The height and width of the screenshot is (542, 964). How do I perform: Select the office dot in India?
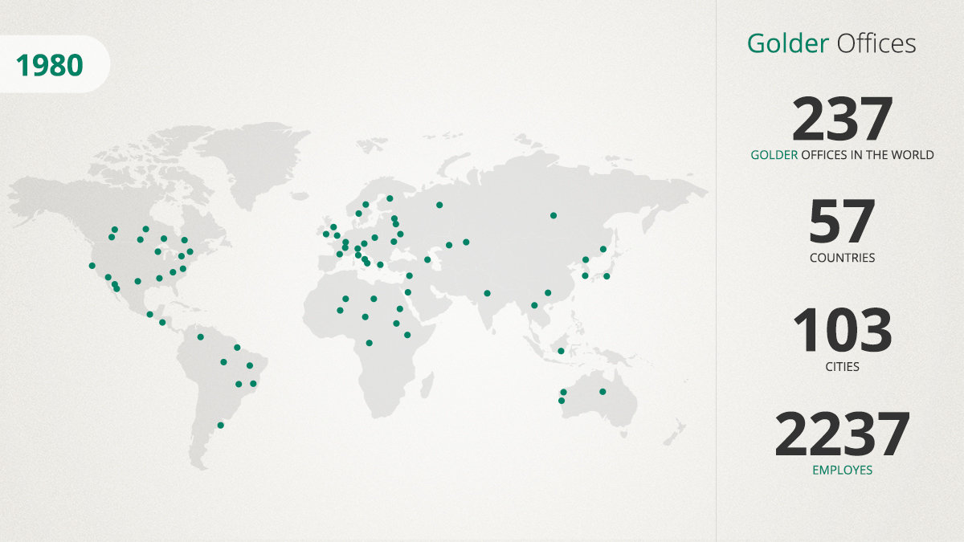487,293
